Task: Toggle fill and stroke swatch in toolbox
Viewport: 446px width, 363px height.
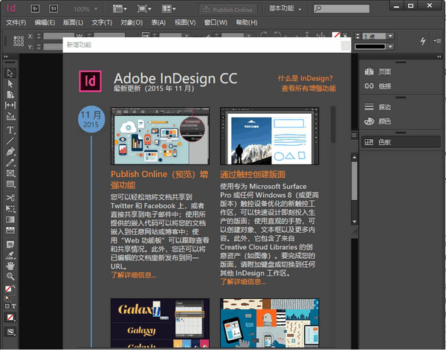Action: (10, 290)
